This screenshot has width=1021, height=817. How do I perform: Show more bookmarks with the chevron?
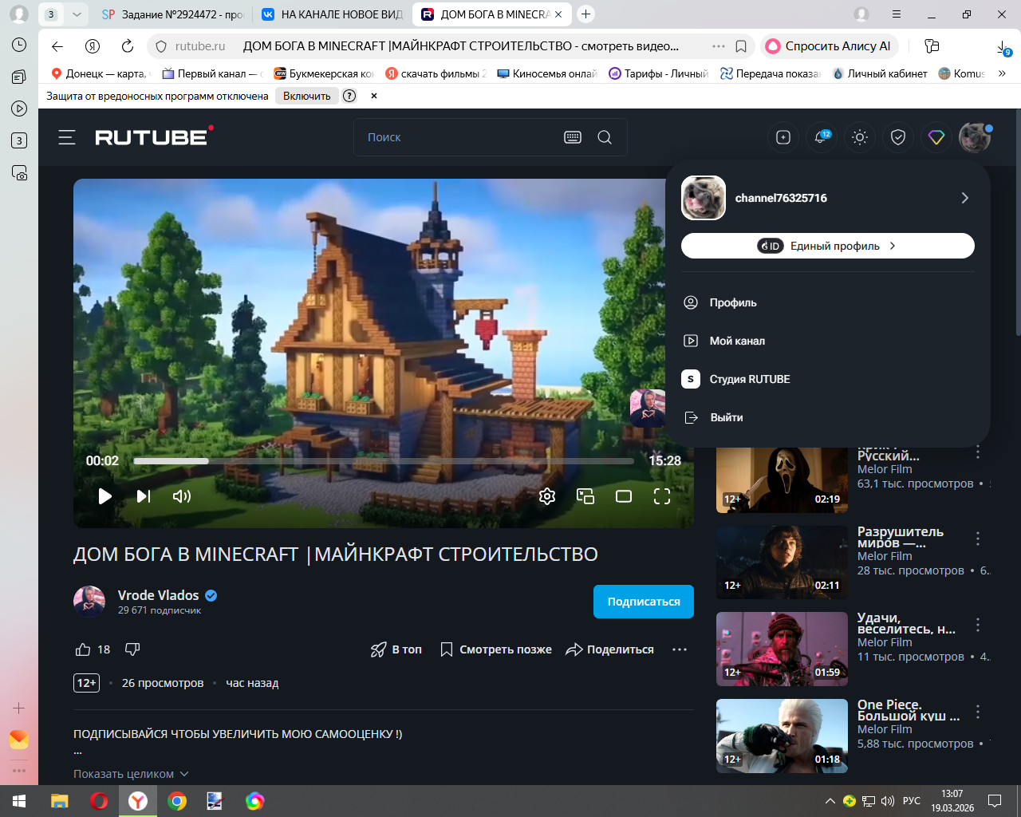(1002, 73)
